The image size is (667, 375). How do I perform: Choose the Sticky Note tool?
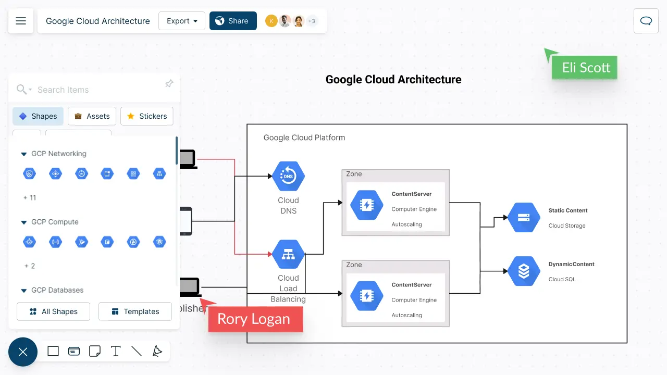point(95,351)
